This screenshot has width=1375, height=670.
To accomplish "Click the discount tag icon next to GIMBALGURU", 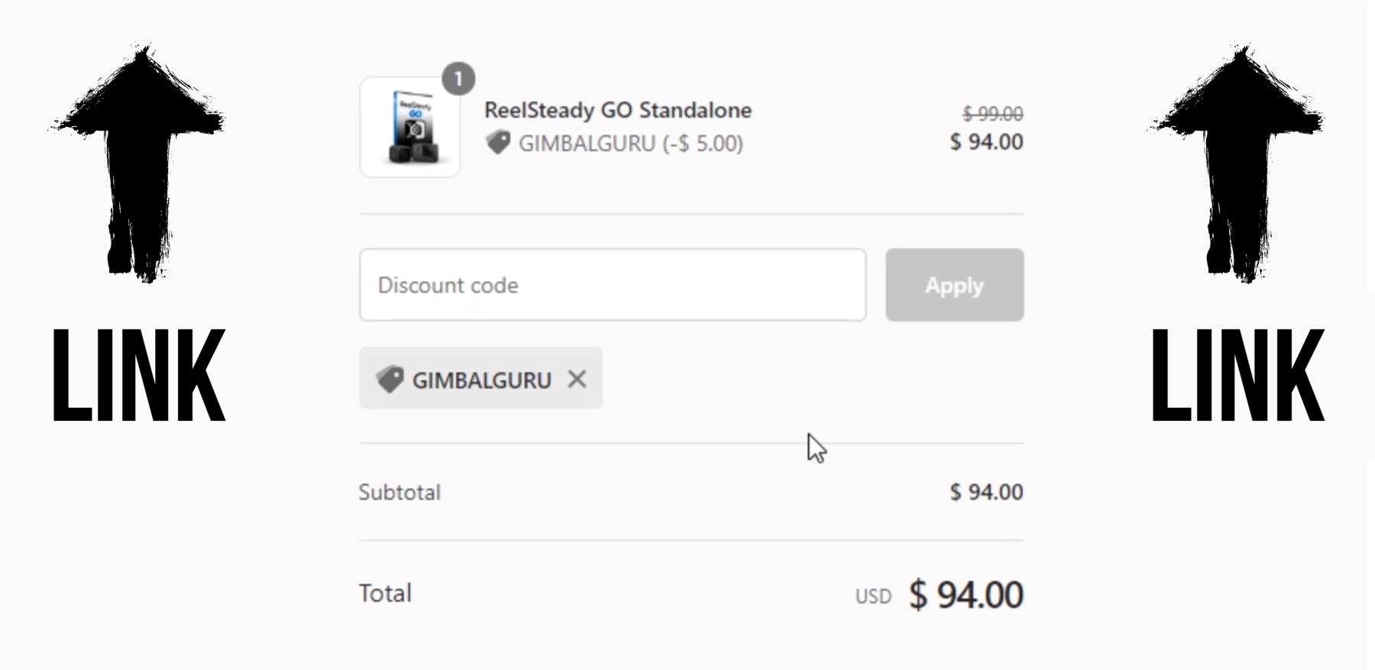I will pyautogui.click(x=499, y=143).
